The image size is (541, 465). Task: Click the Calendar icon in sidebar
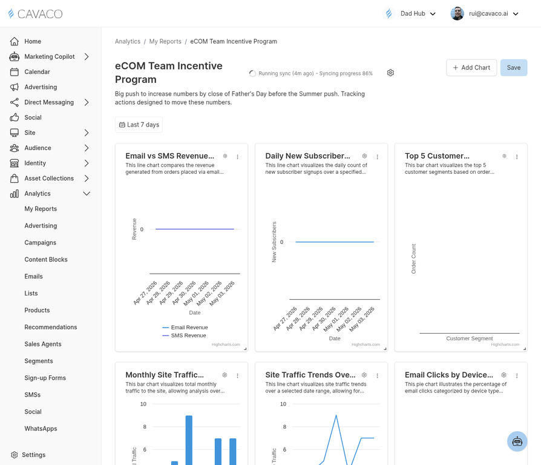[14, 72]
